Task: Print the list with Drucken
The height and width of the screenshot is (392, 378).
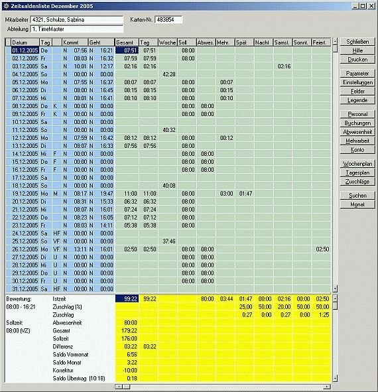Action: tap(357, 60)
